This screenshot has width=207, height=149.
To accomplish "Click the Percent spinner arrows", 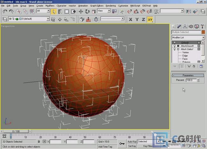I will [x=198, y=80].
